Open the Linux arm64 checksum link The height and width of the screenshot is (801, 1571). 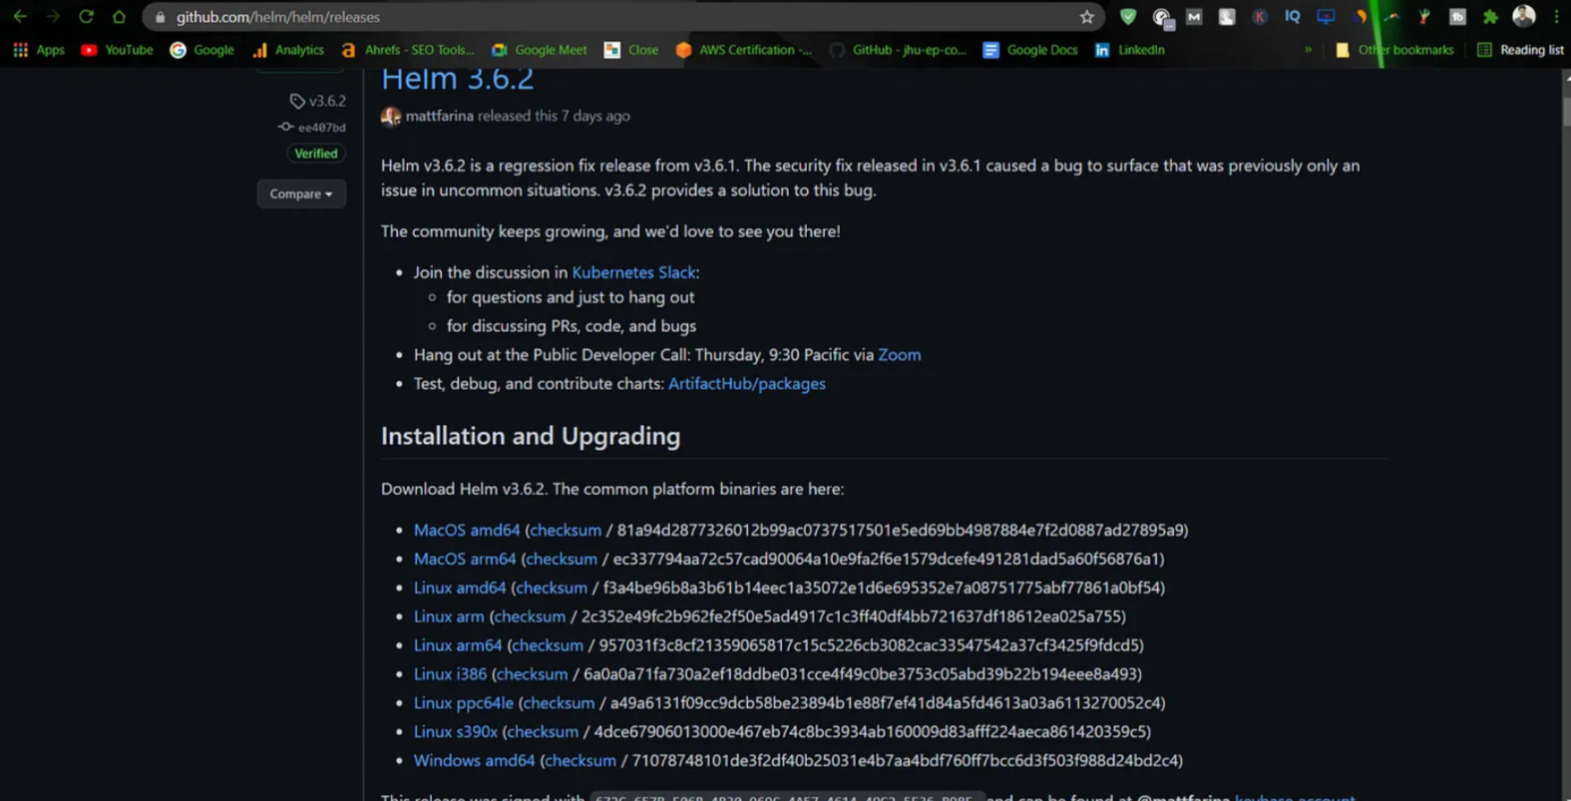coord(548,645)
